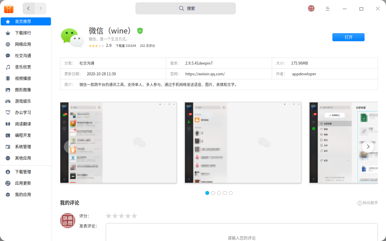
Task: Show next screenshot with right chevron
Action: point(368,147)
